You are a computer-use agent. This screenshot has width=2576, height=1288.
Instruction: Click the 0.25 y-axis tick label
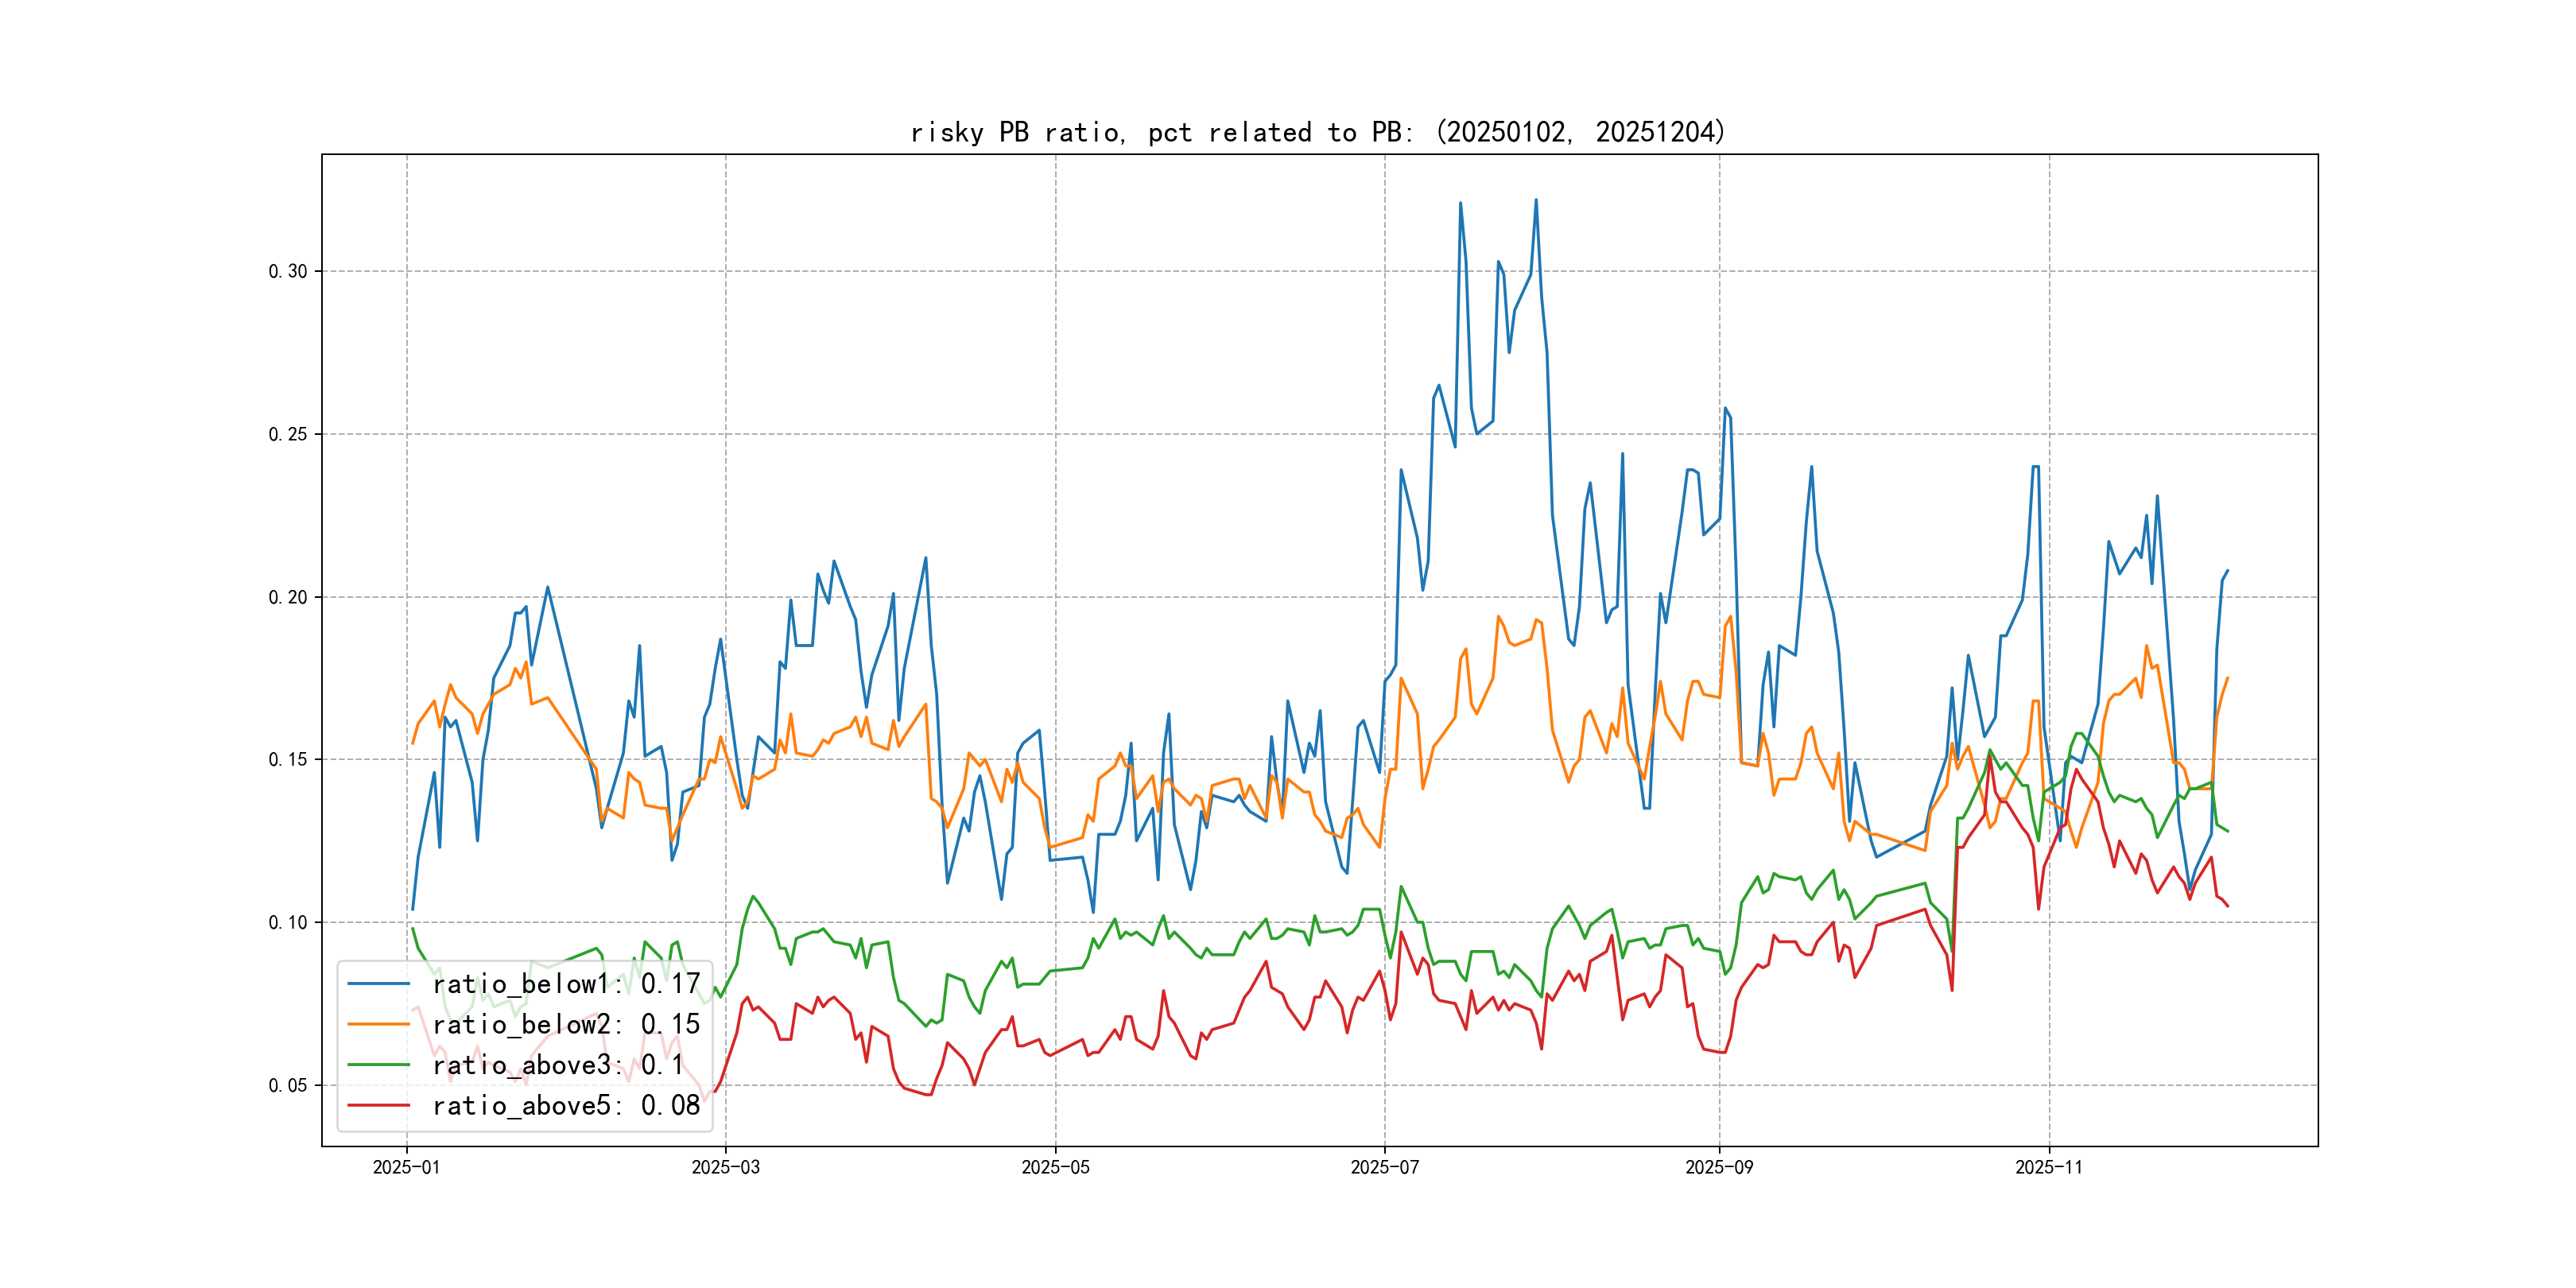(288, 434)
